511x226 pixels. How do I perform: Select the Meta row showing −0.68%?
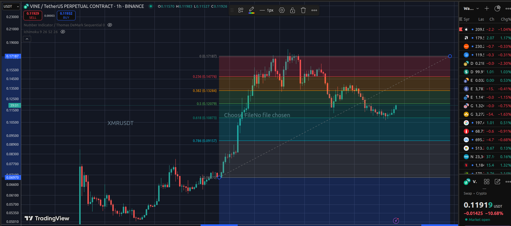tap(485, 140)
